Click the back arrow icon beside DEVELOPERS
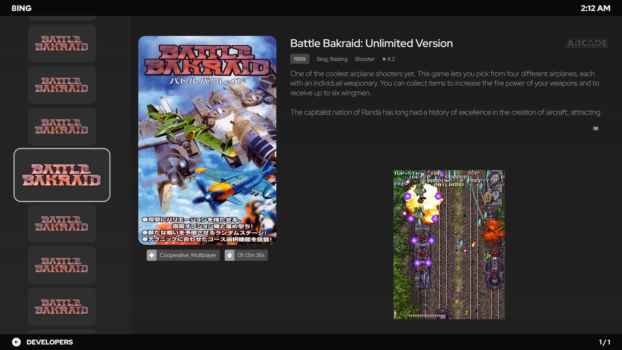The width and height of the screenshot is (622, 350). pos(17,342)
